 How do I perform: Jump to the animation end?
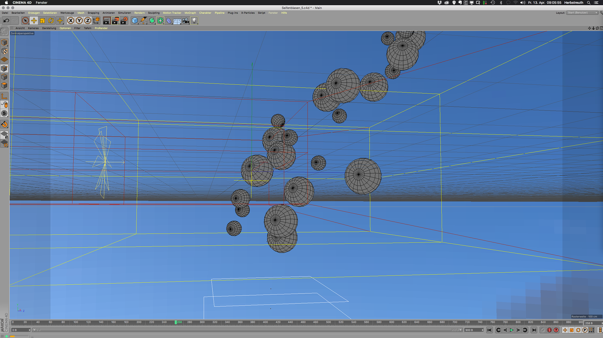click(x=534, y=330)
